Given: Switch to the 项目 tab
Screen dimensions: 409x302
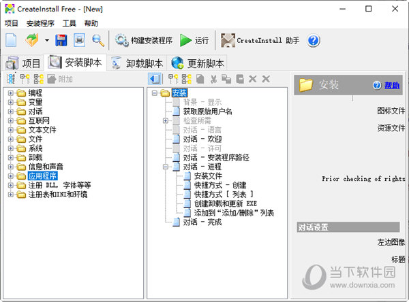Looking at the screenshot, I should (x=23, y=63).
